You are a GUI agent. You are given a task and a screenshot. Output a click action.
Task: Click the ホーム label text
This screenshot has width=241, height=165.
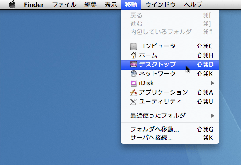click(x=148, y=55)
